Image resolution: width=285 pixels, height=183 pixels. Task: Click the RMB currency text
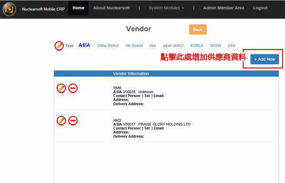117,88
